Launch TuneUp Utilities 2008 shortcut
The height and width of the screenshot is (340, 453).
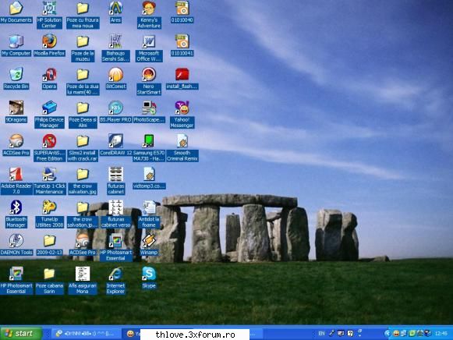pos(49,214)
